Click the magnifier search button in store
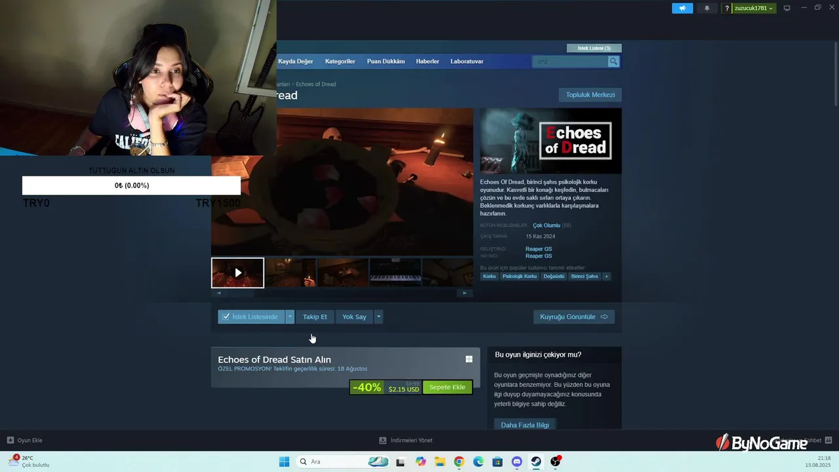This screenshot has height=472, width=839. click(x=614, y=61)
